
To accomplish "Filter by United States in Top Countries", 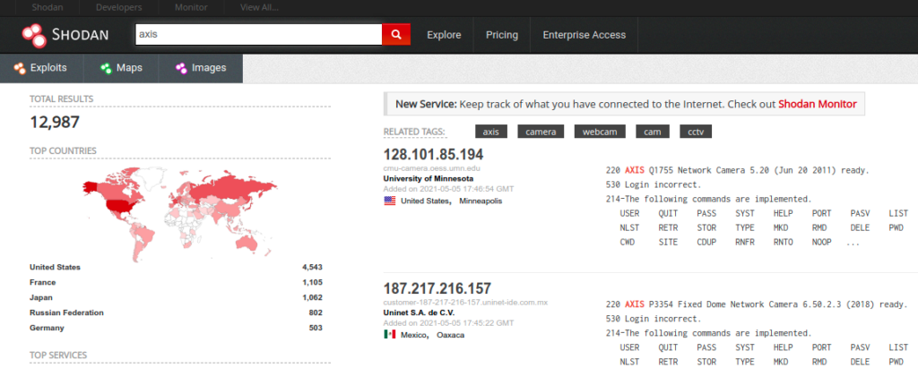I will [55, 267].
